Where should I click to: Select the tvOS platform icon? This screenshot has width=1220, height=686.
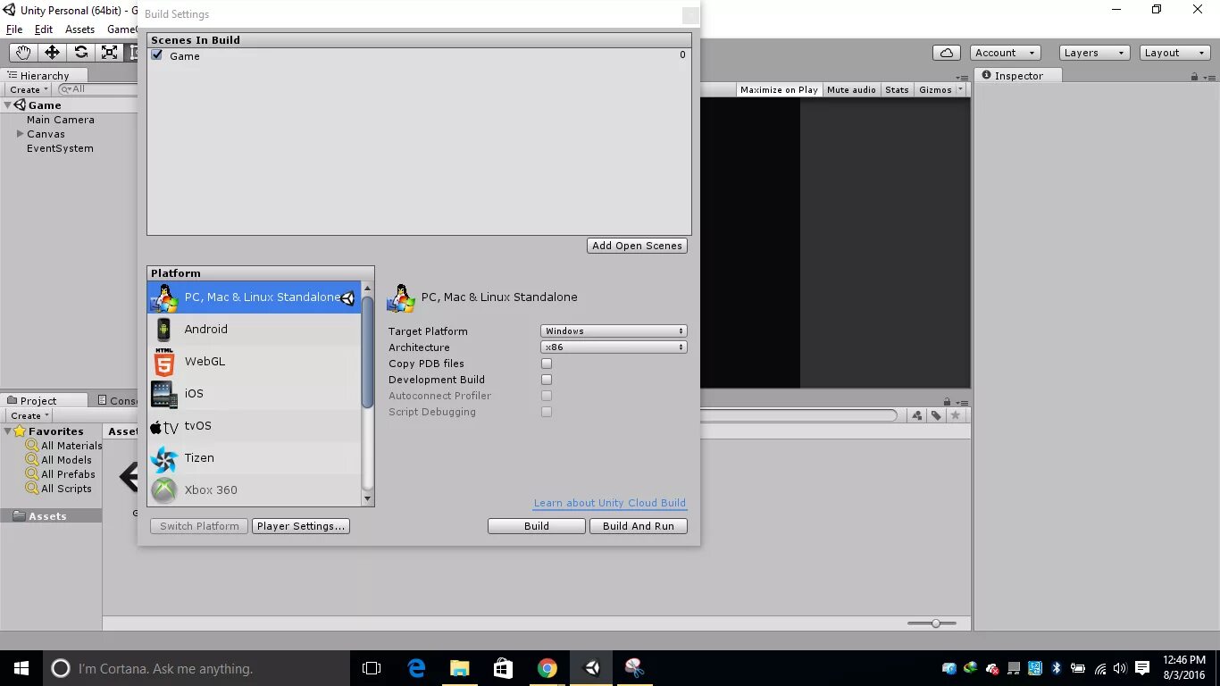coord(164,427)
